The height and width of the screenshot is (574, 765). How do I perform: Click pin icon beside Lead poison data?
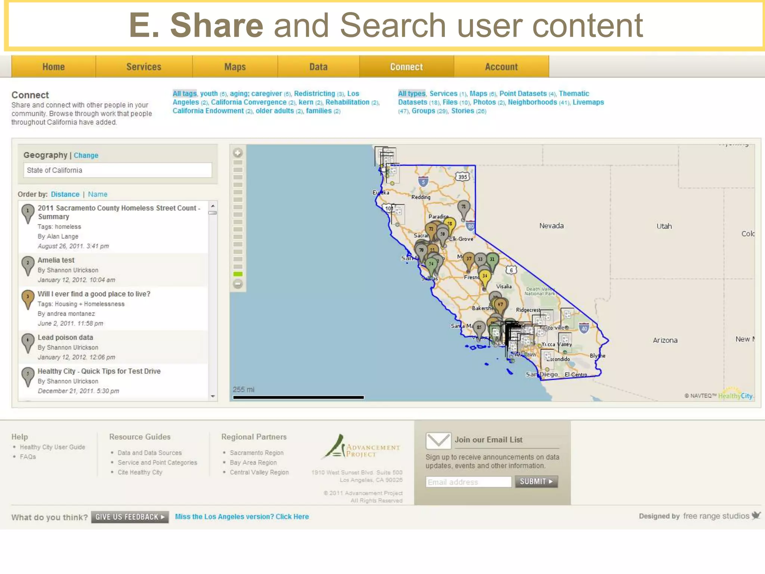coord(28,343)
